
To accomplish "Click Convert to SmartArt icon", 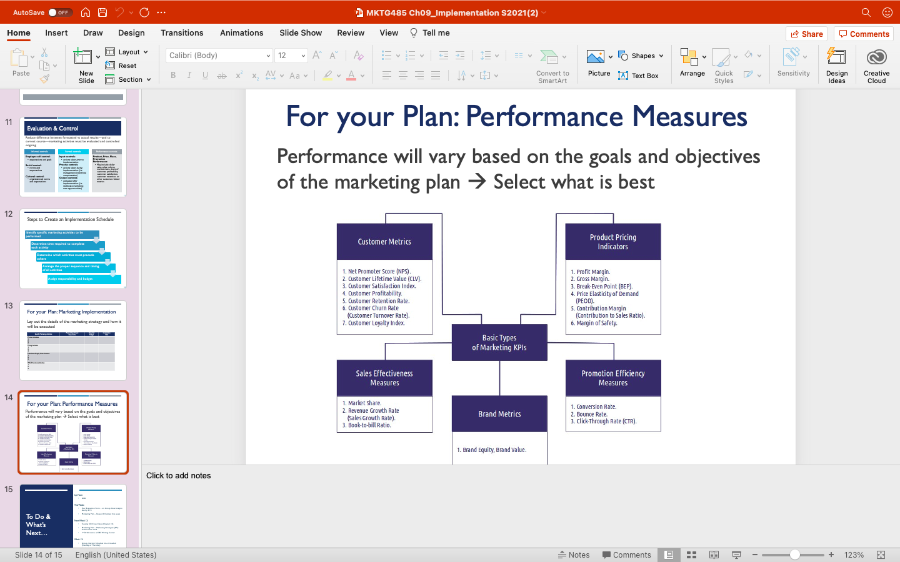I will (549, 57).
